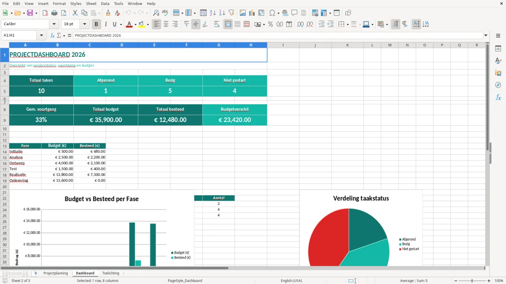Open the Styles menu
Screen dimensions: 506x284
pyautogui.click(x=76, y=3)
